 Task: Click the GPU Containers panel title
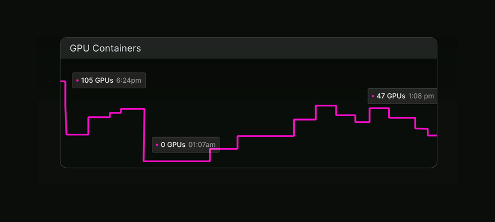click(105, 48)
